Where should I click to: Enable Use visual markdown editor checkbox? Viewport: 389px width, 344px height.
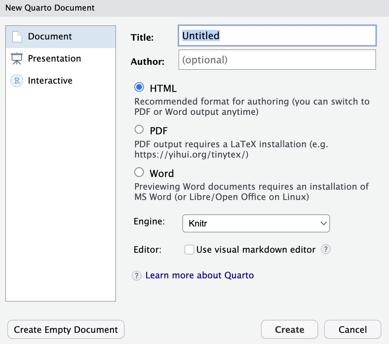tap(189, 249)
